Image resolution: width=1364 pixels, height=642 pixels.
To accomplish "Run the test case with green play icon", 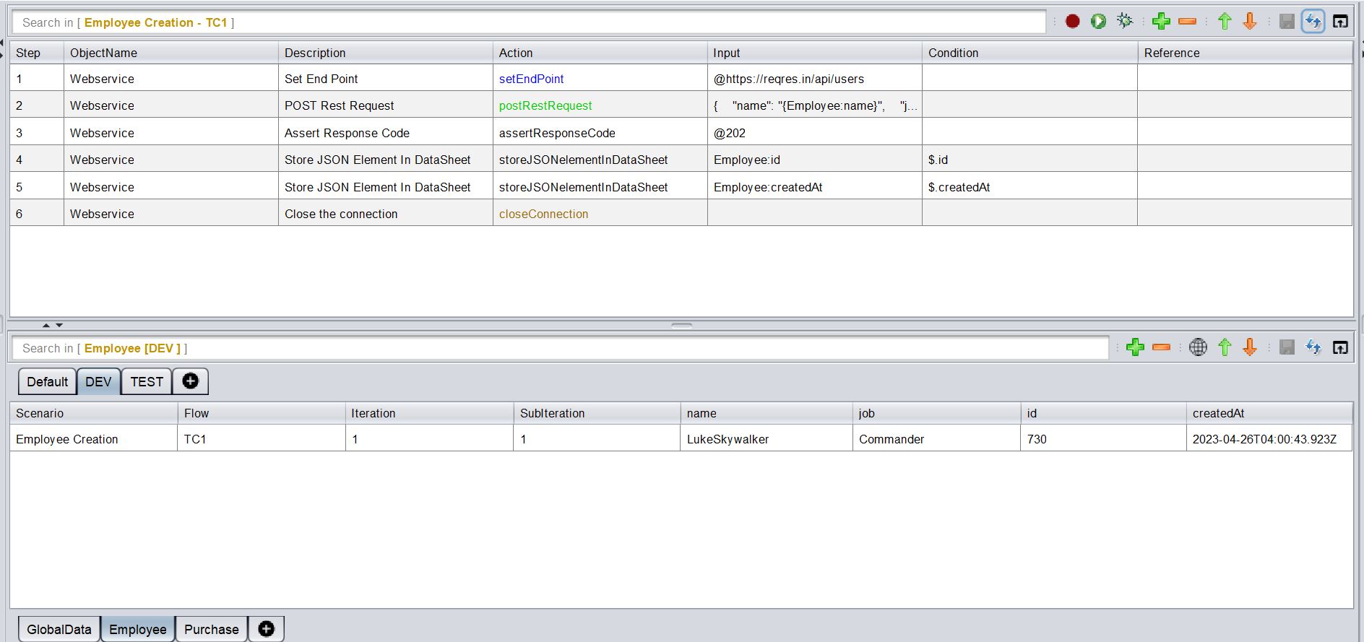I will (1098, 22).
